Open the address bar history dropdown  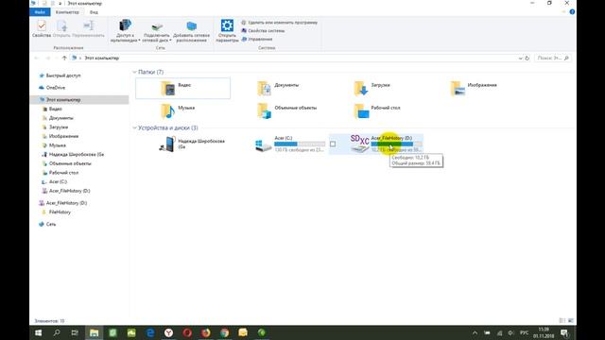(x=521, y=59)
